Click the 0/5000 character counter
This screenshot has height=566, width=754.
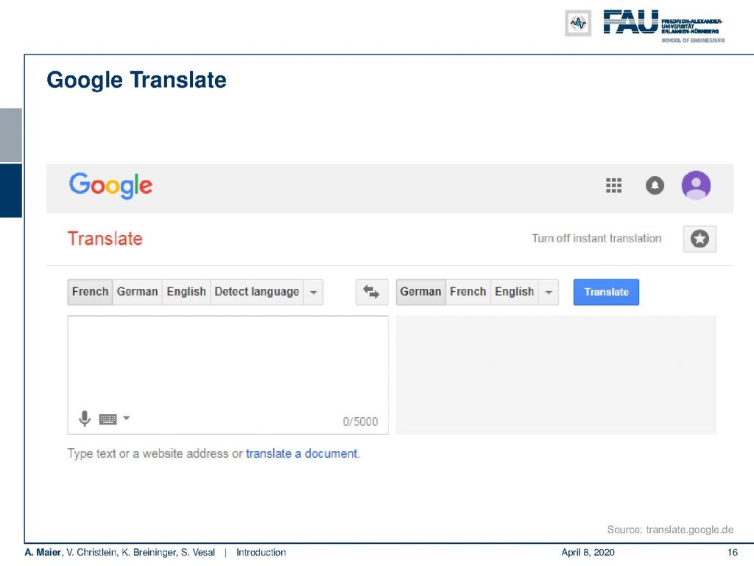point(360,422)
